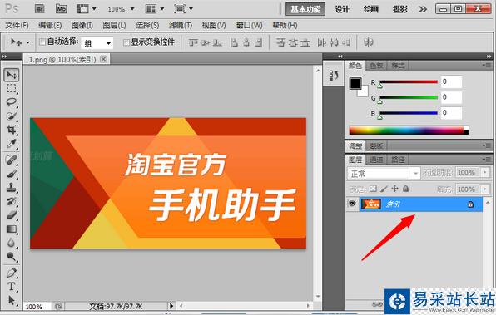The width and height of the screenshot is (496, 315).
Task: Open View Extras dropdown
Action: click(x=87, y=9)
